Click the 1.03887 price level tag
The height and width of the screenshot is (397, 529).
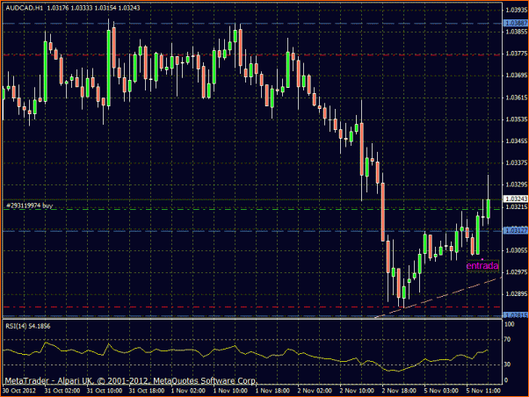516,23
